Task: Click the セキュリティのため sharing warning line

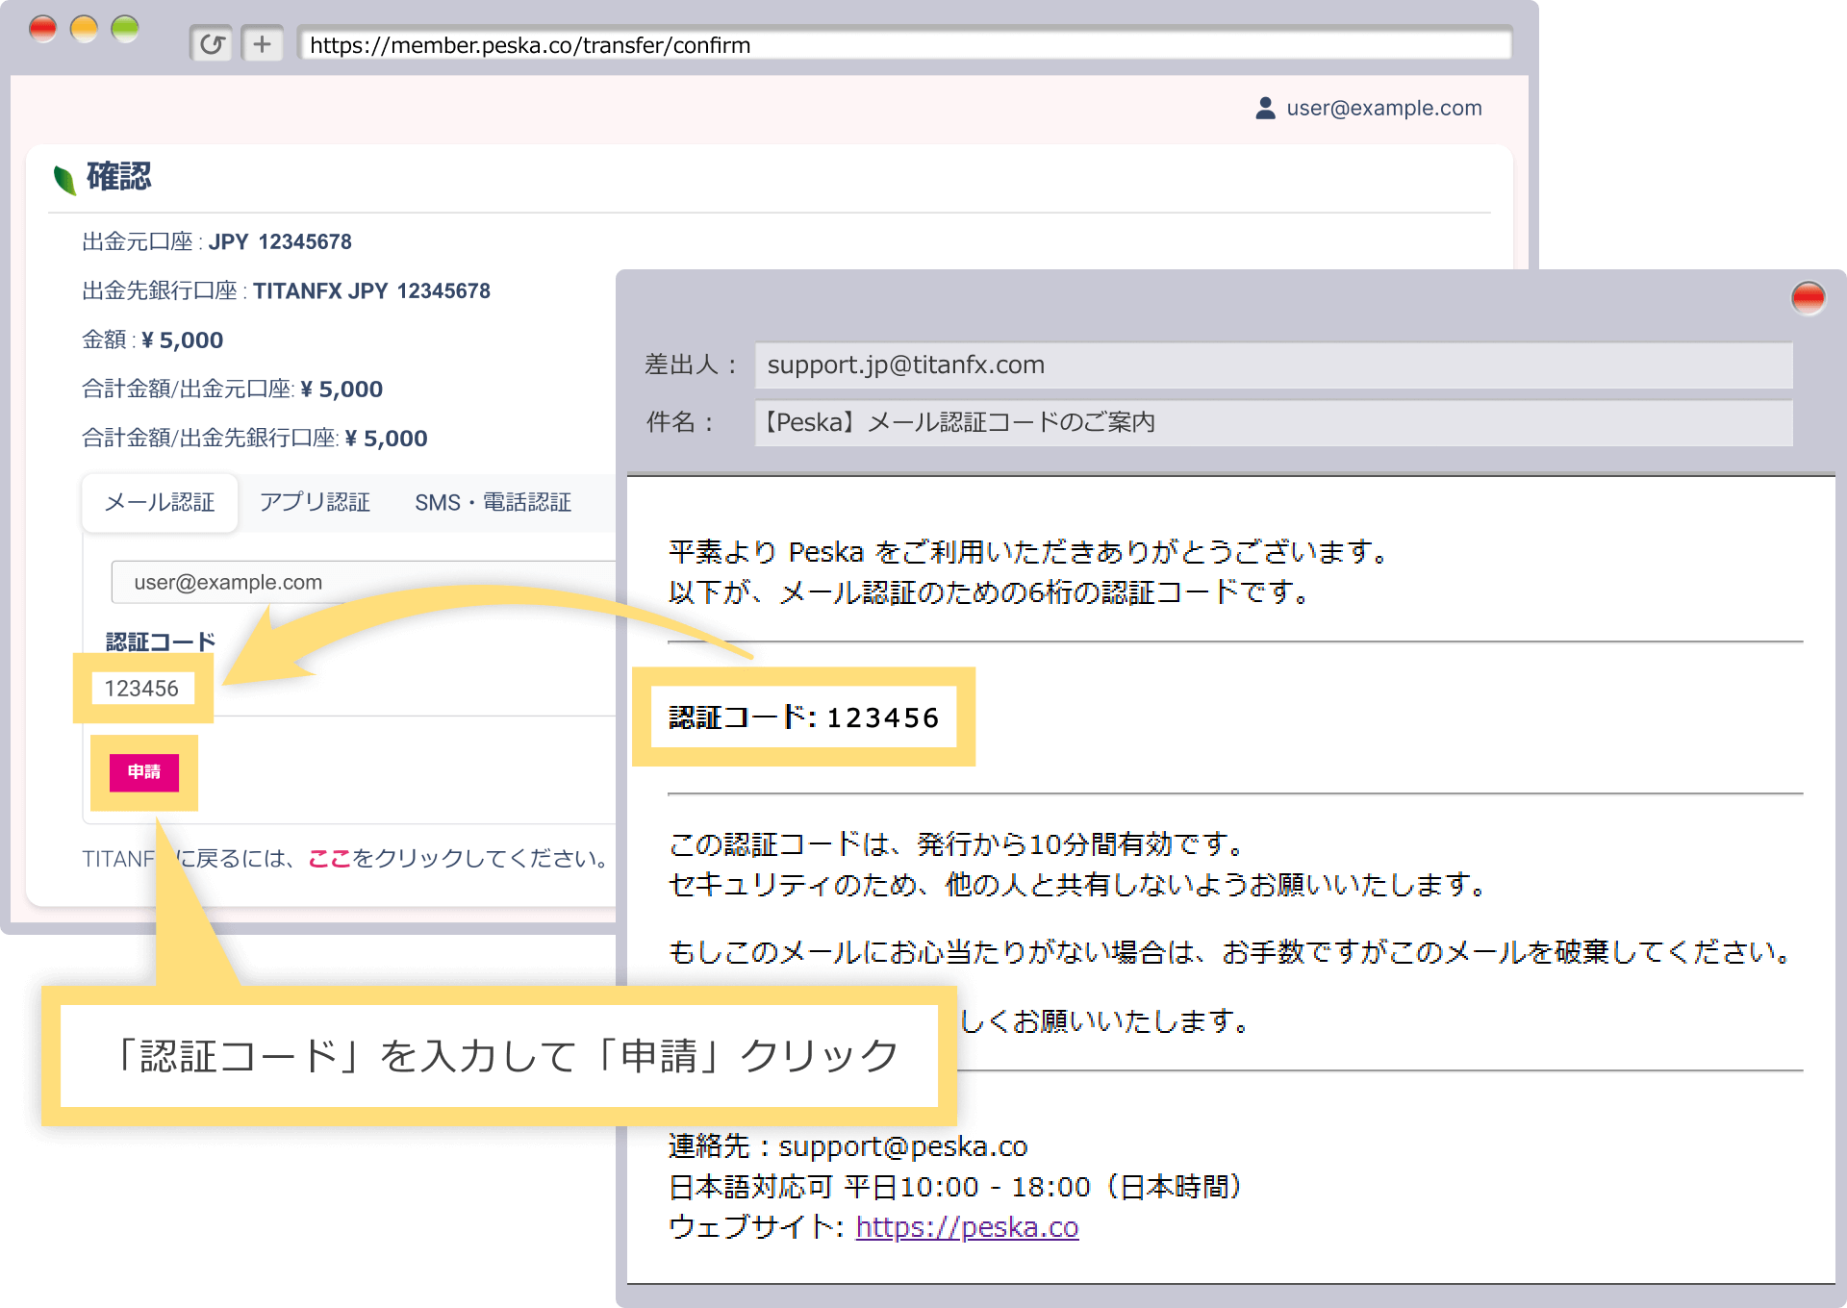Action: point(1077,885)
